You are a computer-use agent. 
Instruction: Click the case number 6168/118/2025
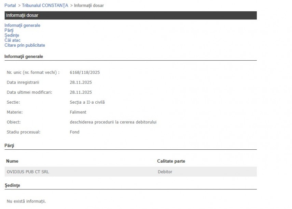click(x=85, y=73)
